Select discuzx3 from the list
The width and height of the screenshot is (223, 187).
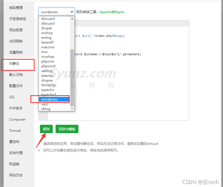tap(54, 23)
